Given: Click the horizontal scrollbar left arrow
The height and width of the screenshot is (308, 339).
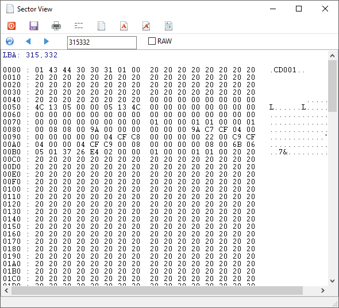Looking at the screenshot, I should coord(6,291).
